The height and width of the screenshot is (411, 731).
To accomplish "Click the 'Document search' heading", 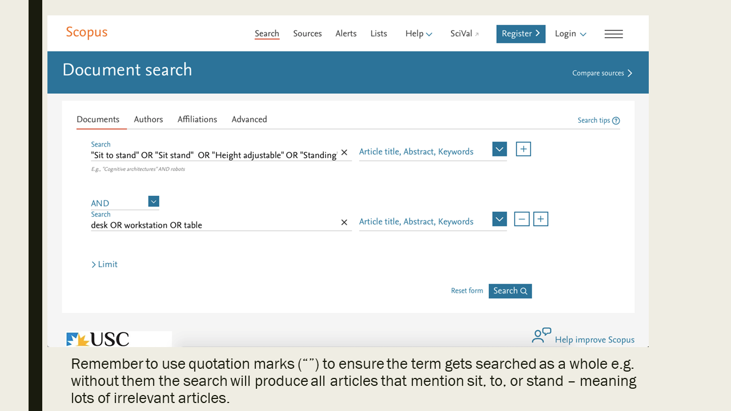I will point(127,70).
